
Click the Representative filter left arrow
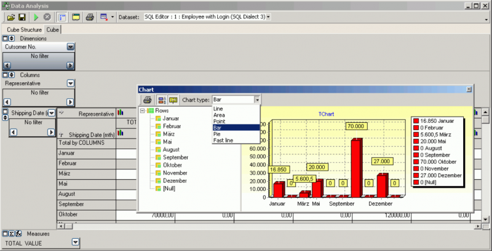click(x=7, y=102)
